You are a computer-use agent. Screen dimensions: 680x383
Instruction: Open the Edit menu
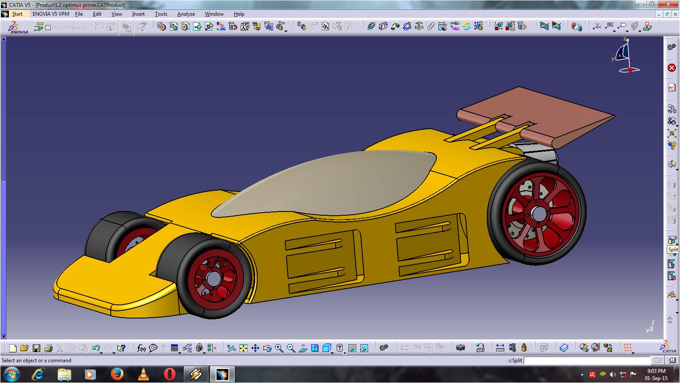coord(97,14)
